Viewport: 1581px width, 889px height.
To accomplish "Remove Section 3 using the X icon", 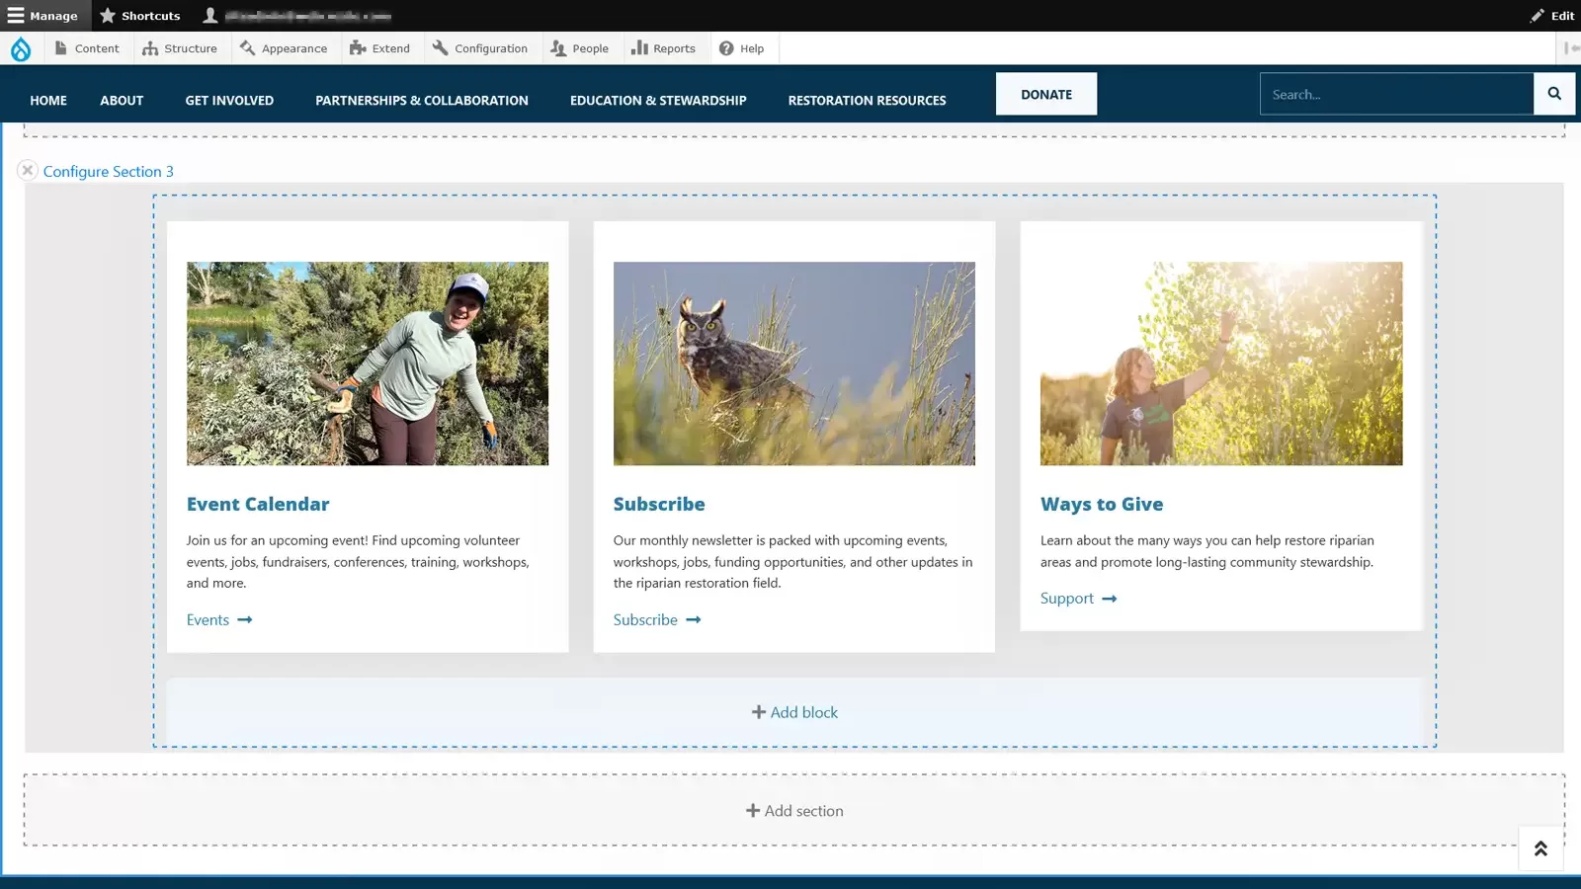I will (x=28, y=171).
